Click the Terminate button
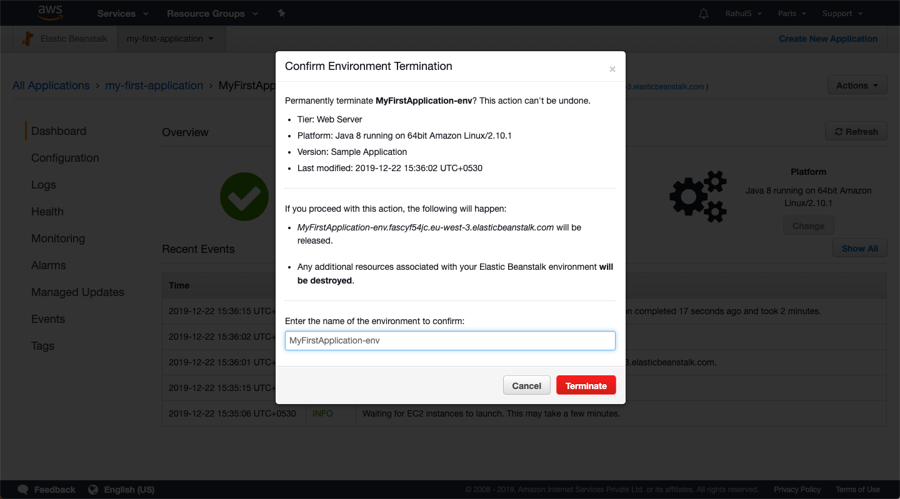Viewport: 900px width, 499px height. point(586,385)
